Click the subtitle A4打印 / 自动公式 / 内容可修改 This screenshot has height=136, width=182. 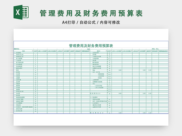coord(91,22)
